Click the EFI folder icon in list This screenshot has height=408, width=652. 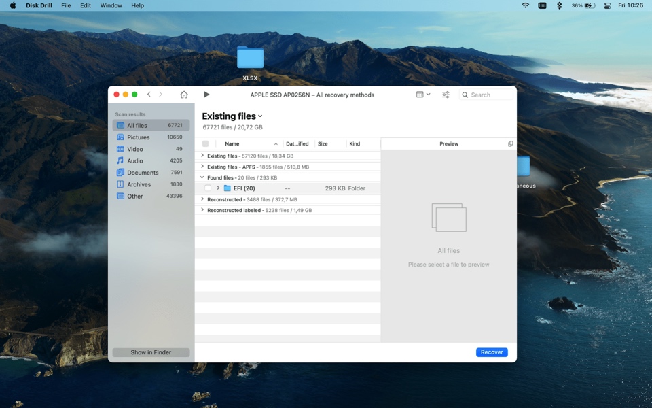tap(227, 188)
